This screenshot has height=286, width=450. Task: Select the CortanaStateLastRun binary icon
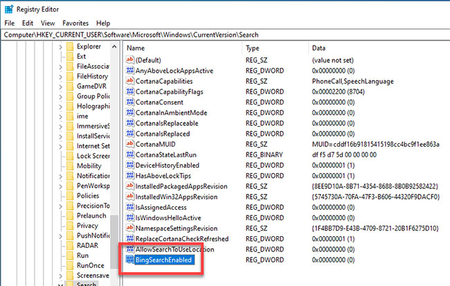click(x=130, y=154)
